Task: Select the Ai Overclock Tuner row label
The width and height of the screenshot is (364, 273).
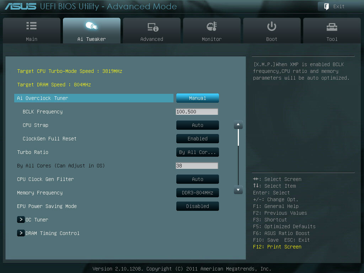Action: [x=43, y=98]
